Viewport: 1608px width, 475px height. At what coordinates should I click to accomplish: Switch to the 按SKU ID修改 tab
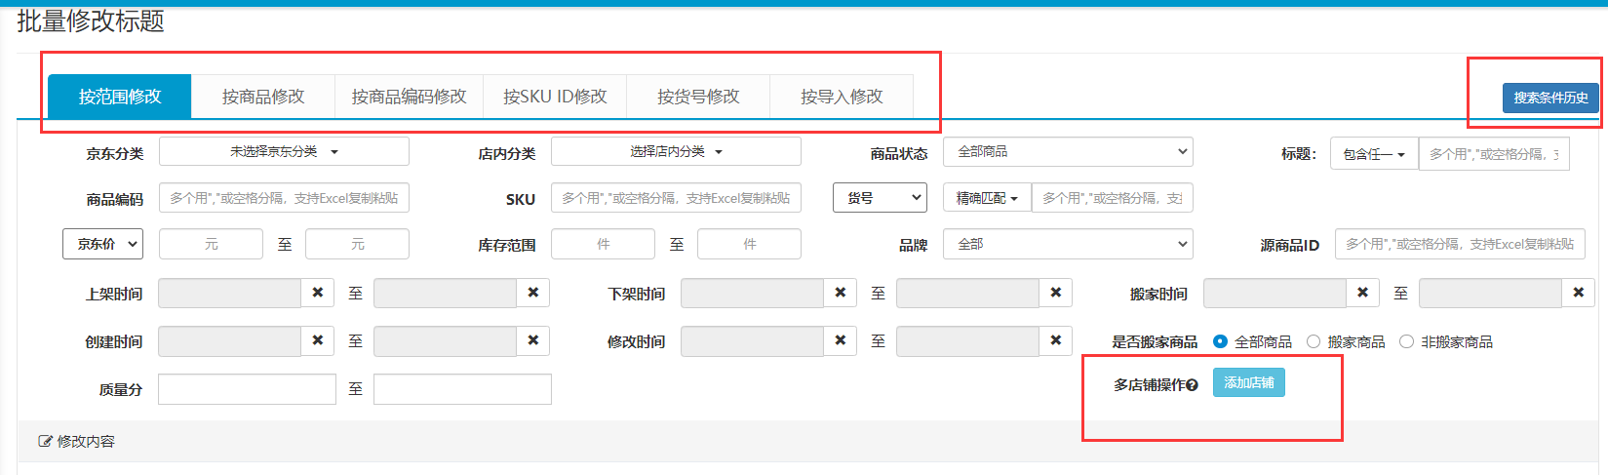555,97
